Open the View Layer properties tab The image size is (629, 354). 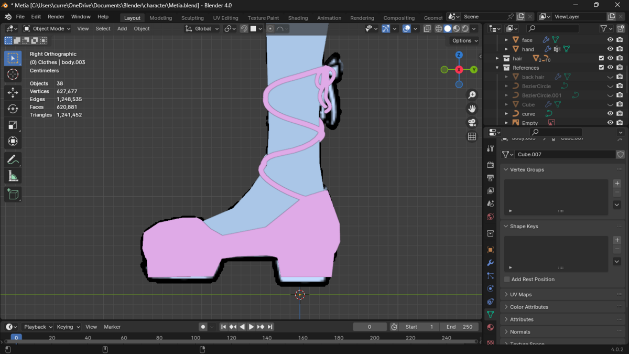[x=490, y=191]
